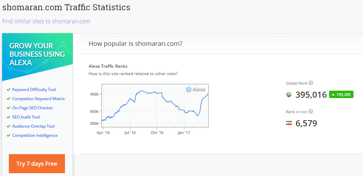Click the Iran flag icon beside 6,579

(289, 123)
